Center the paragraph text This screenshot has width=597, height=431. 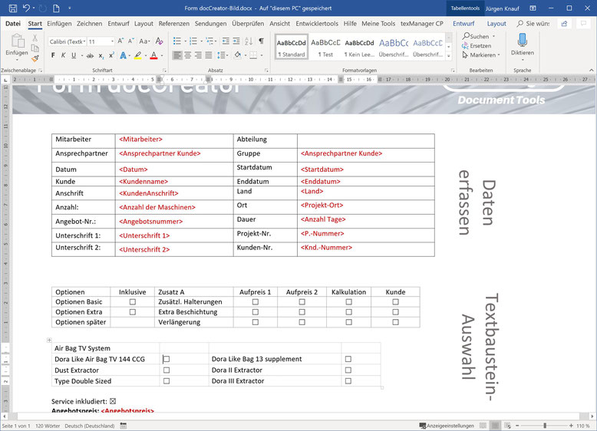click(x=188, y=55)
